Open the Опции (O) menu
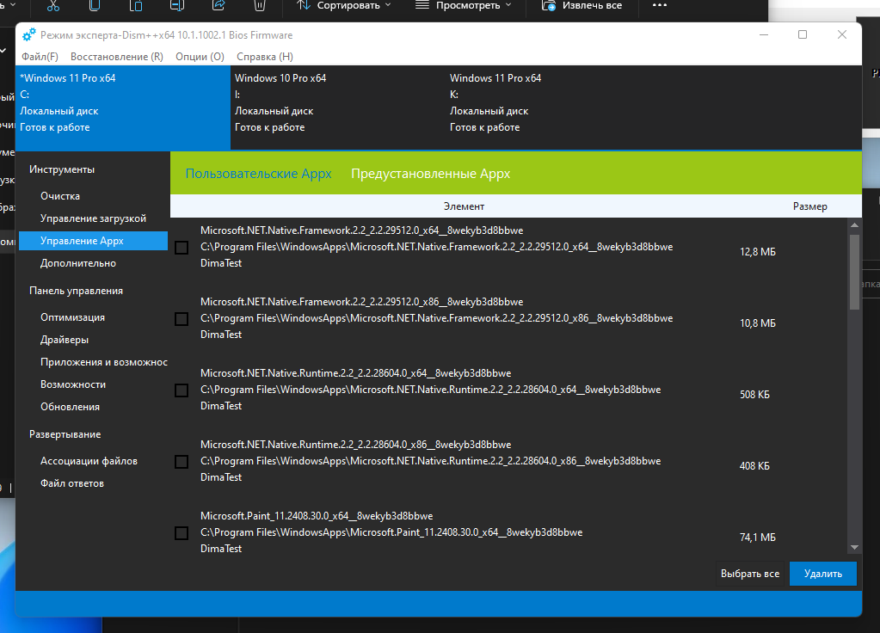 coord(200,57)
